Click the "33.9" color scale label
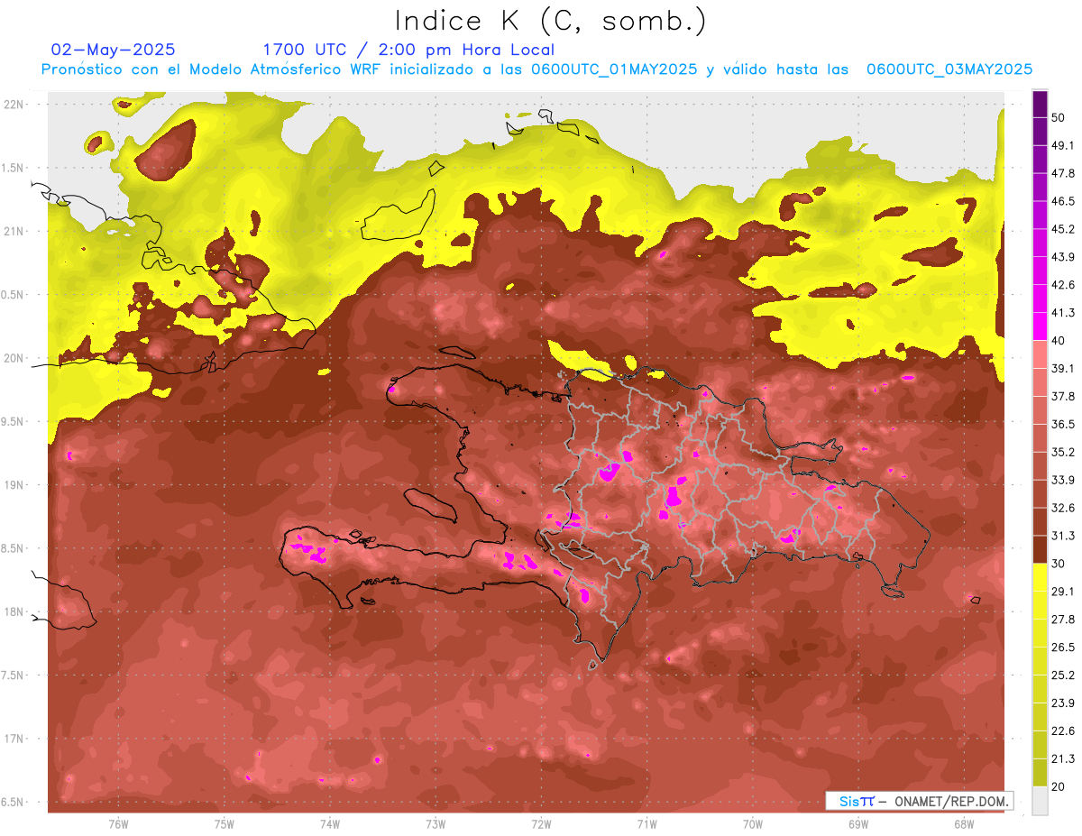Viewport: 1082px width, 836px height. [1063, 480]
